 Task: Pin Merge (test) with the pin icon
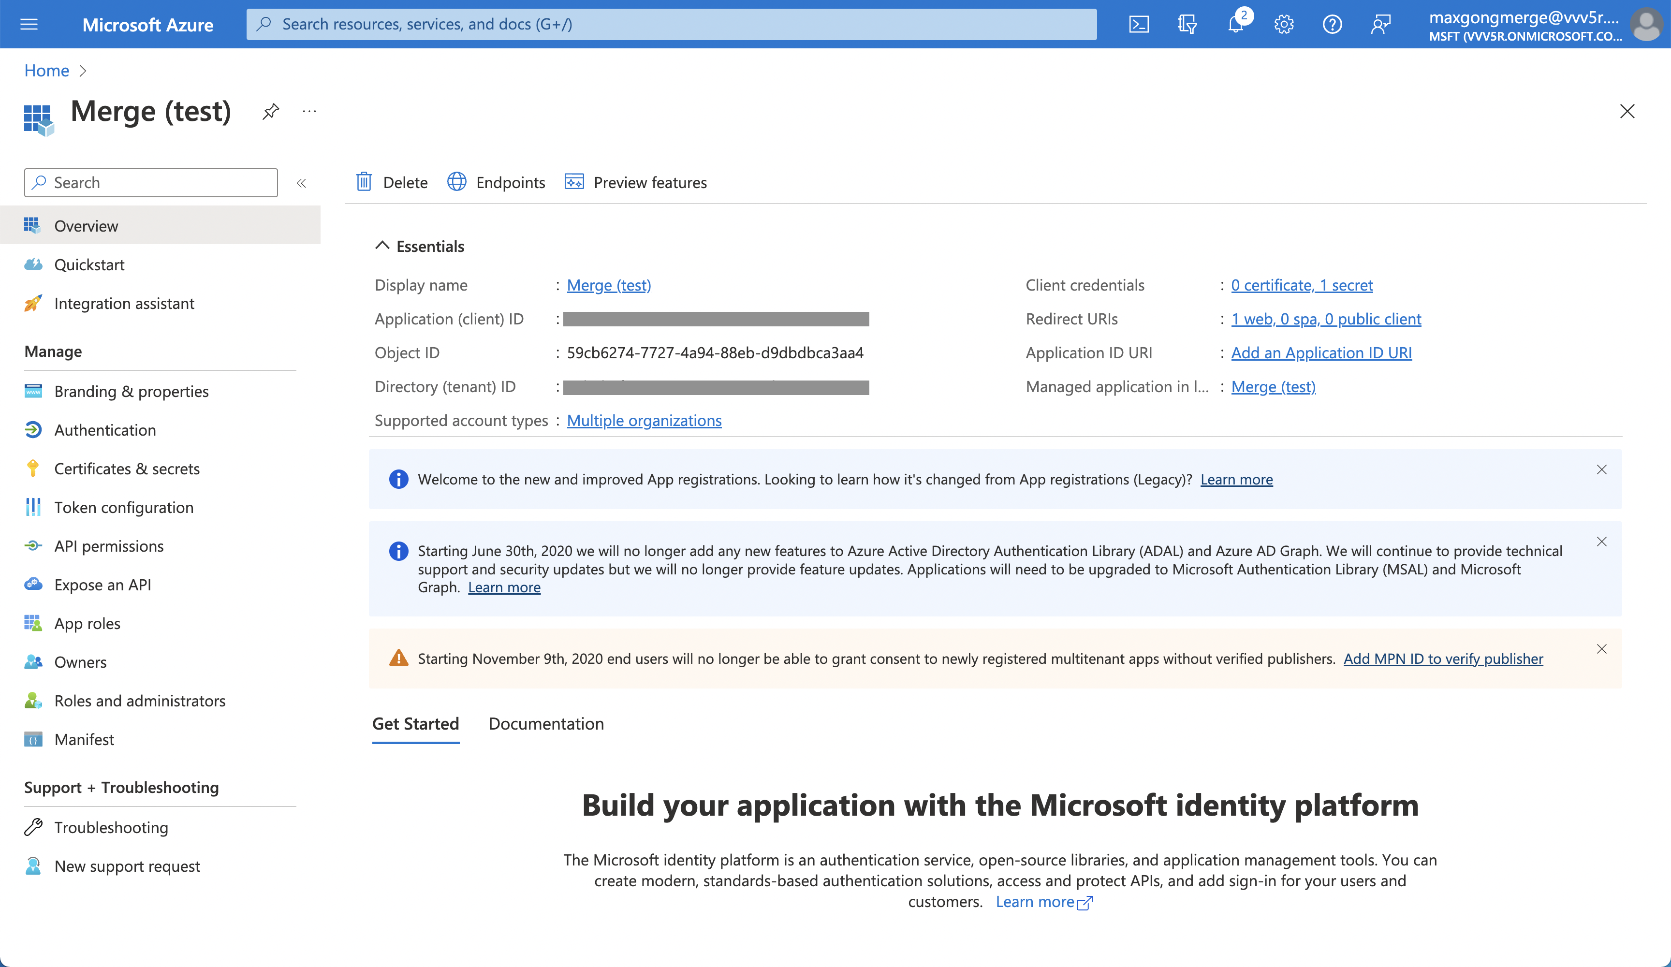pyautogui.click(x=271, y=111)
